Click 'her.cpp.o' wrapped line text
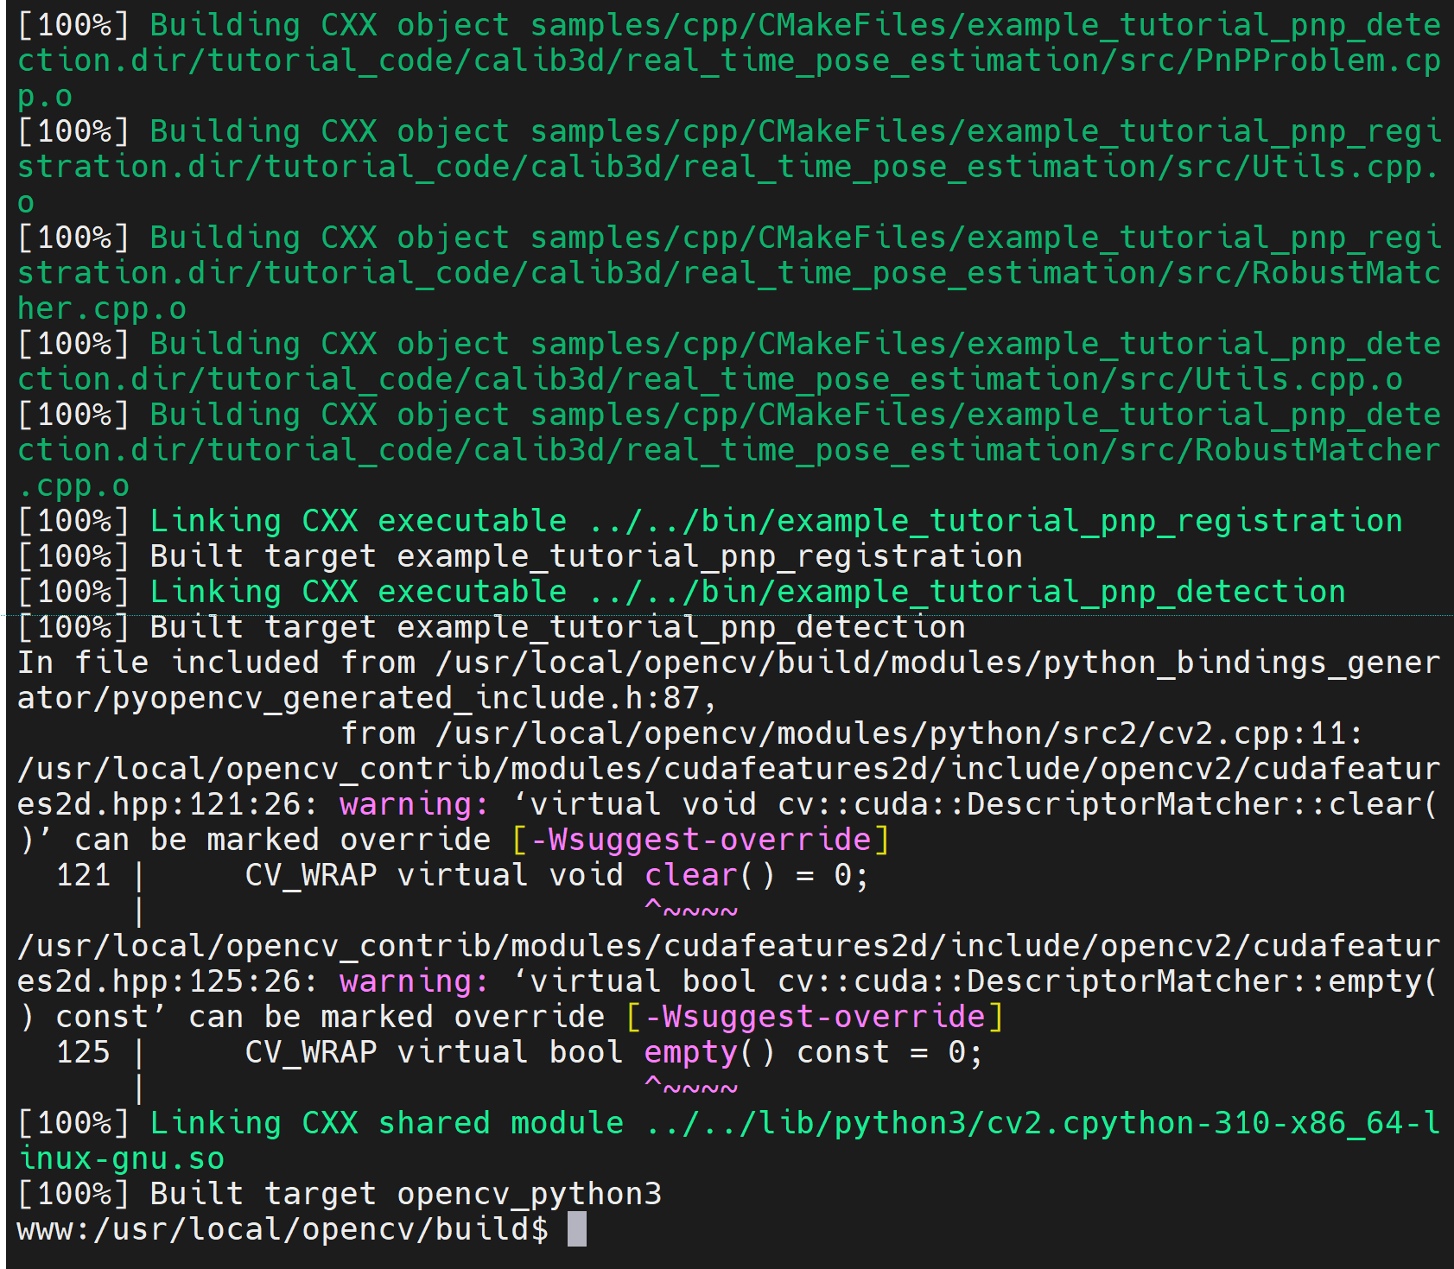This screenshot has width=1454, height=1269. (x=102, y=308)
